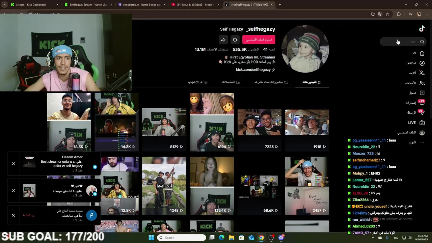Click install app icon in address bar

coord(373,14)
